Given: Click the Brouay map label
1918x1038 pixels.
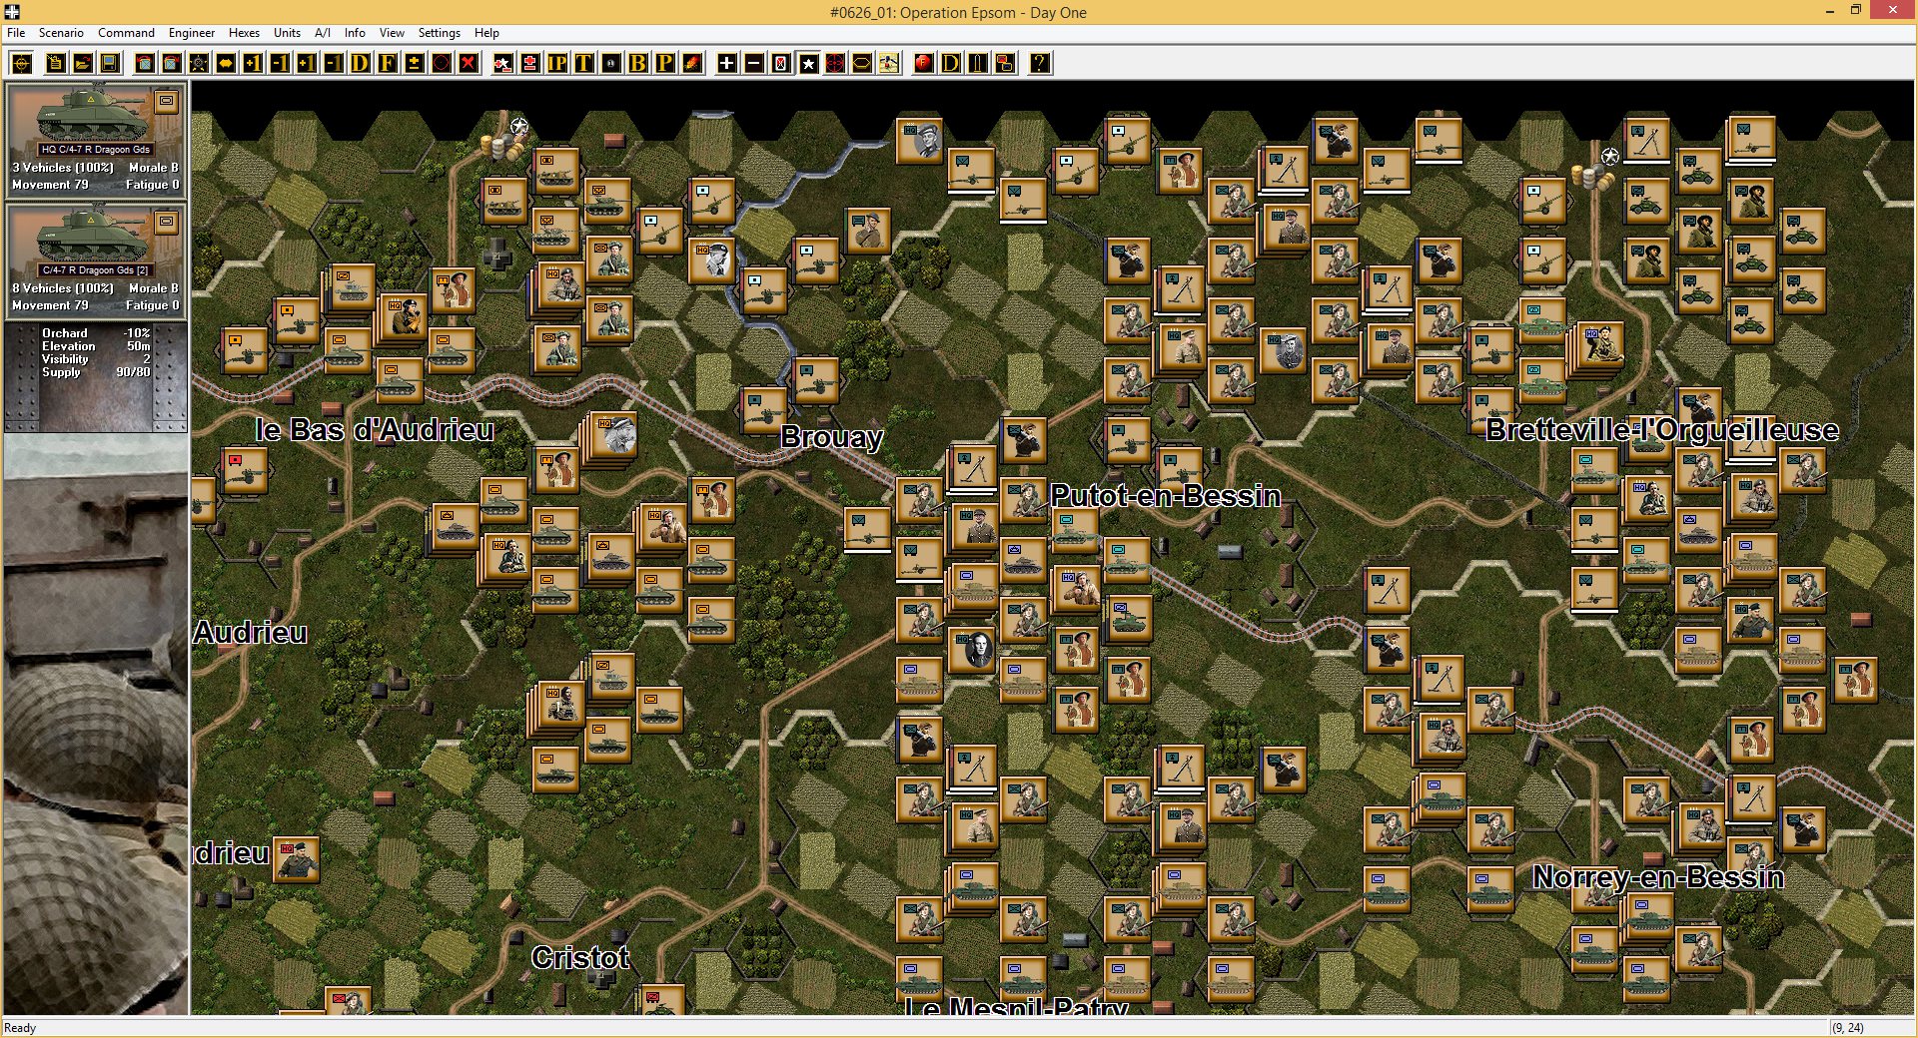Looking at the screenshot, I should [x=832, y=437].
